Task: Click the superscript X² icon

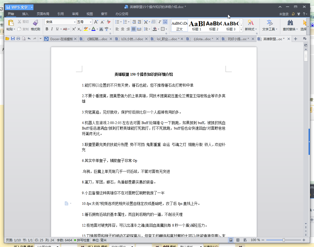Action: pyautogui.click(x=74, y=29)
